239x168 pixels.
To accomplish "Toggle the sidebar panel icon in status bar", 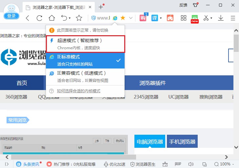I will point(7,164).
